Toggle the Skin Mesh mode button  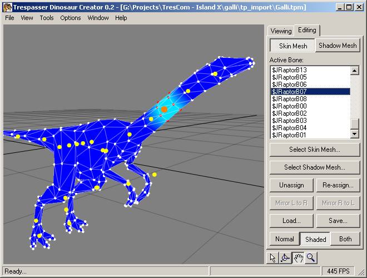click(x=292, y=46)
